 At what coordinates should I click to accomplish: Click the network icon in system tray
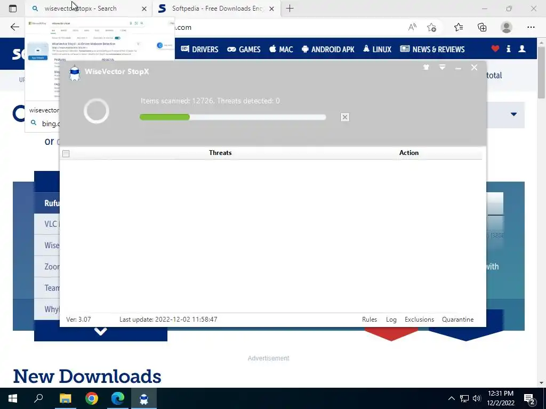pos(464,398)
